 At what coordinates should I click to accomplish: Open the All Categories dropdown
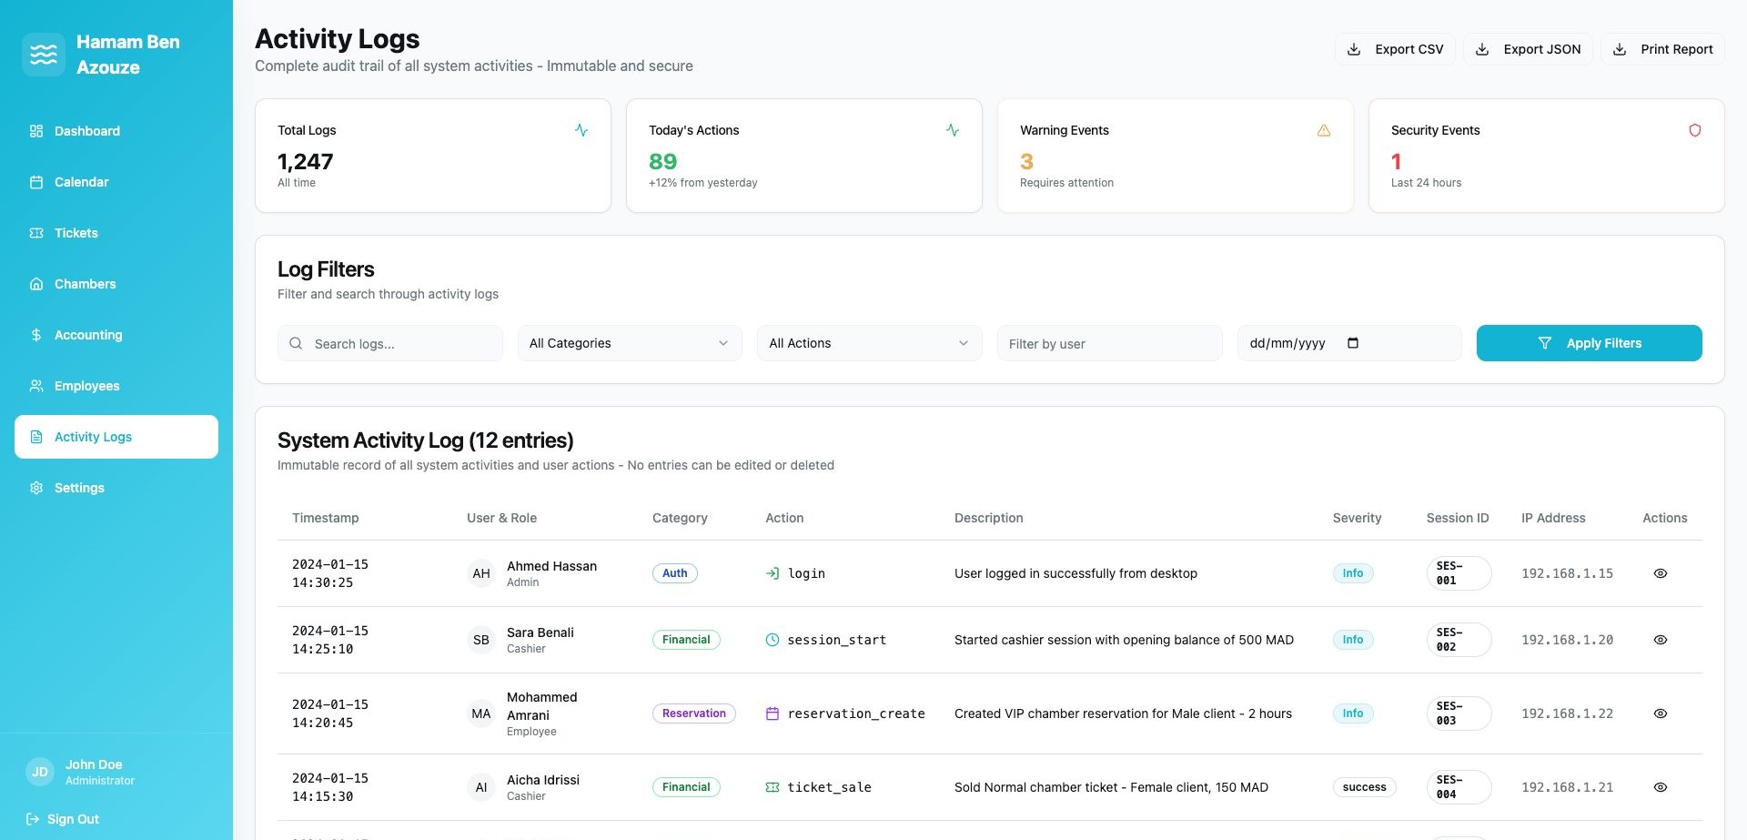point(630,343)
